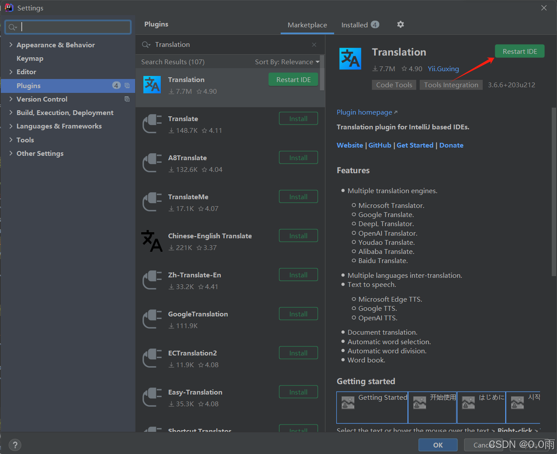
Task: Install the Easy-Translation plugin
Action: pos(298,392)
